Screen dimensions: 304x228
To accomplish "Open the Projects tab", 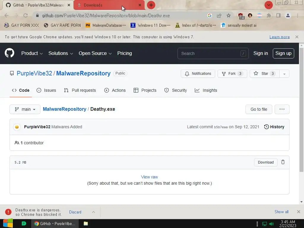I will coord(145,90).
